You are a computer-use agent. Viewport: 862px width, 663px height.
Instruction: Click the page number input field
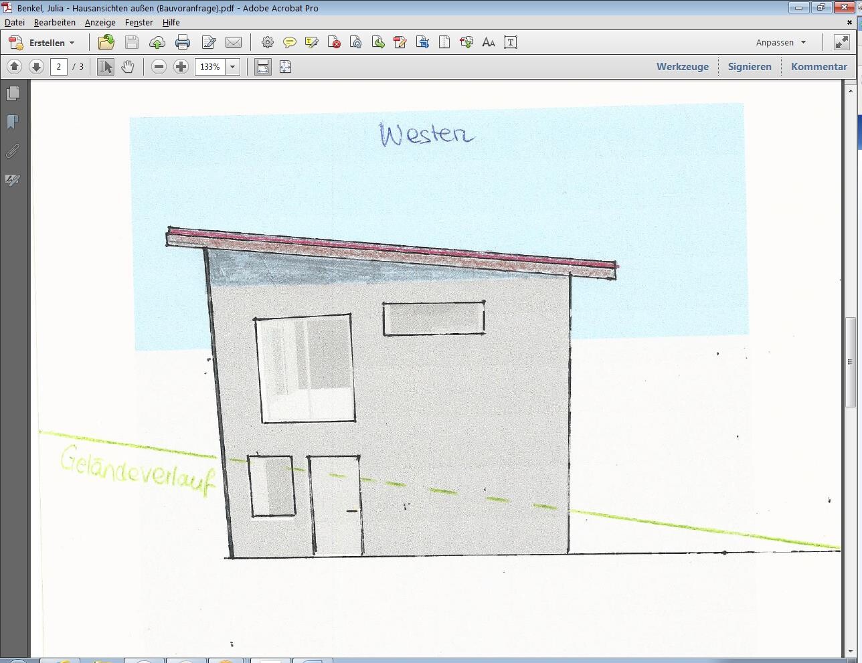click(59, 67)
